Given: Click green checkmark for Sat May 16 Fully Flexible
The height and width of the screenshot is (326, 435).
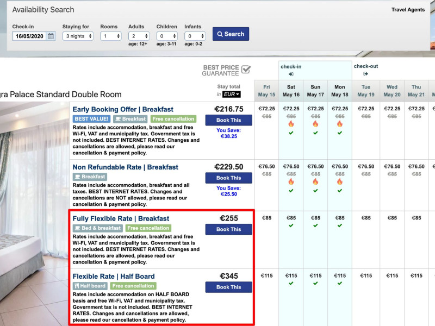Looking at the screenshot, I should coord(291,225).
